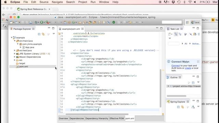Switch to the Overview tab
The image size is (219, 123).
(x=63, y=119)
